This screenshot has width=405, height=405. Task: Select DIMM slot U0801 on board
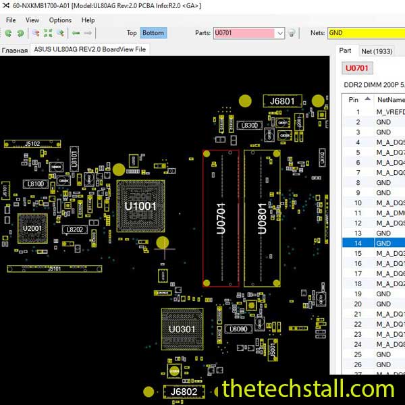click(262, 219)
